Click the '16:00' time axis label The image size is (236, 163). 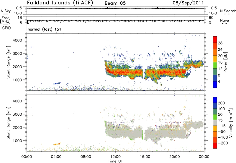(x=145, y=157)
